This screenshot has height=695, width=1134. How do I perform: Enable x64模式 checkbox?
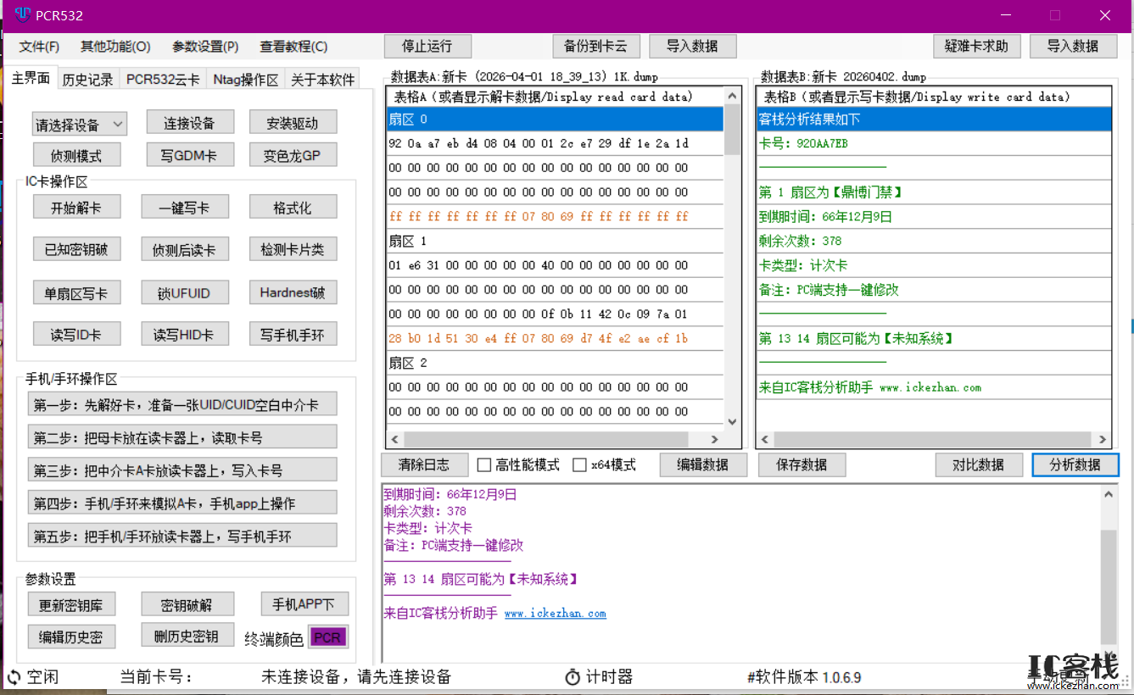pyautogui.click(x=580, y=464)
